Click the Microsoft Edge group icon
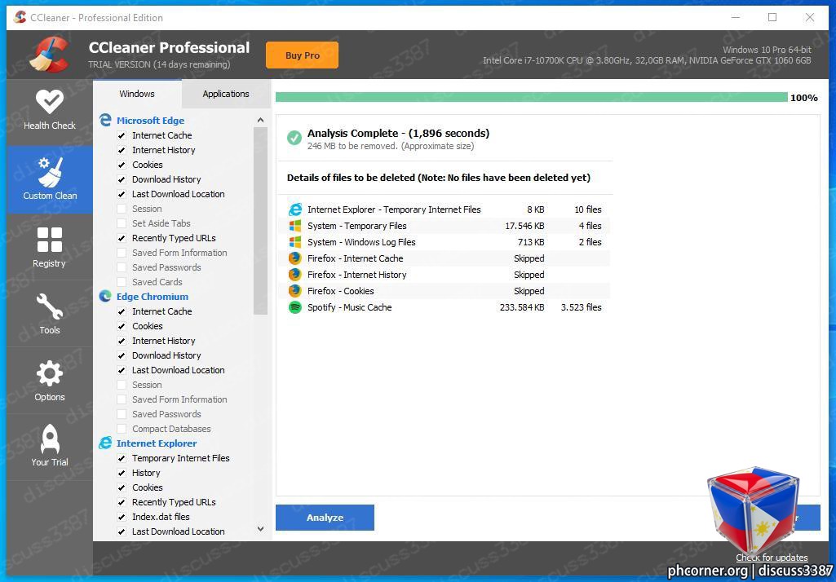 click(105, 121)
